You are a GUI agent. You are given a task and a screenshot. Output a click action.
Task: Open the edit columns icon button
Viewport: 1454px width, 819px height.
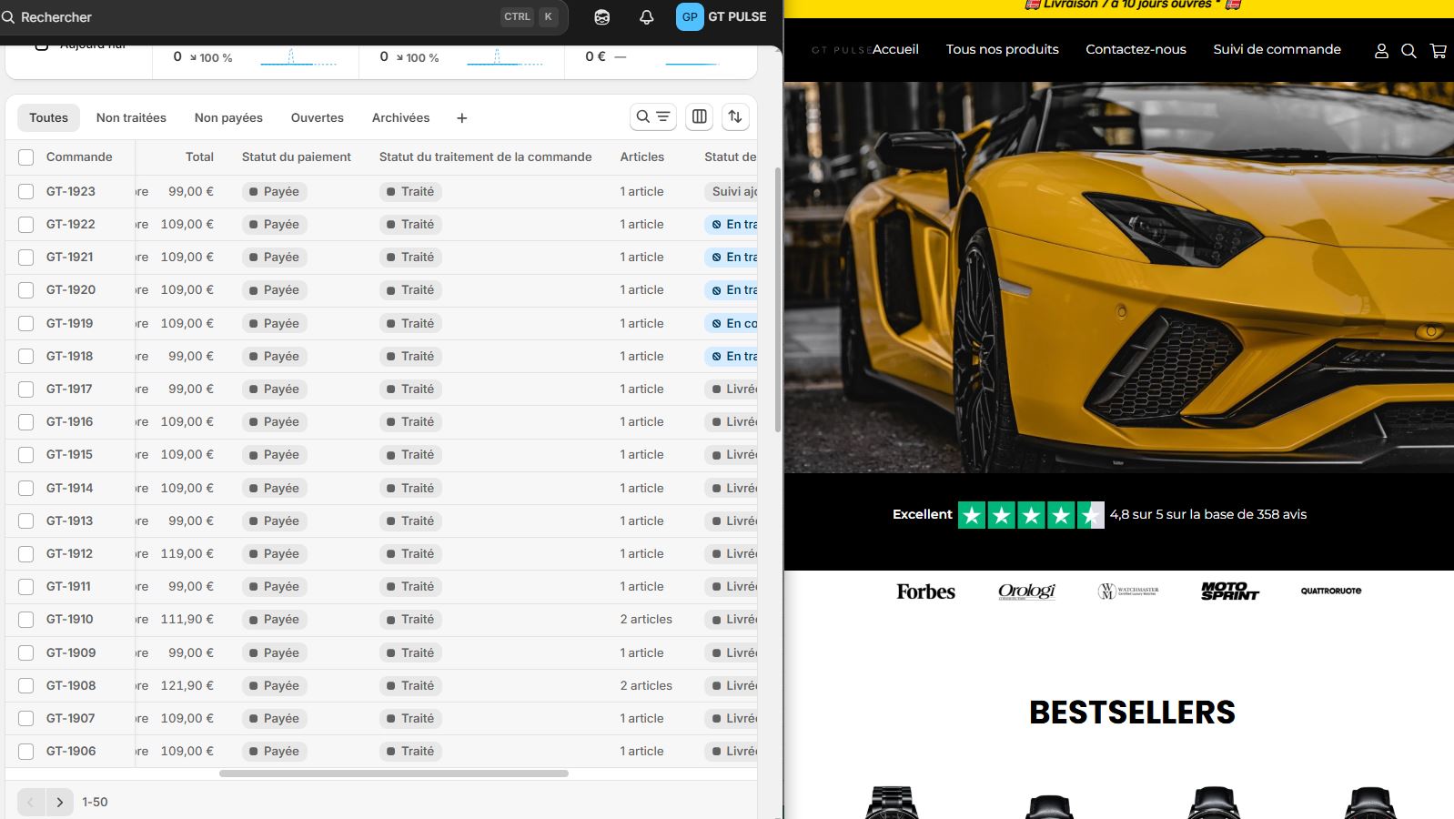click(x=700, y=116)
